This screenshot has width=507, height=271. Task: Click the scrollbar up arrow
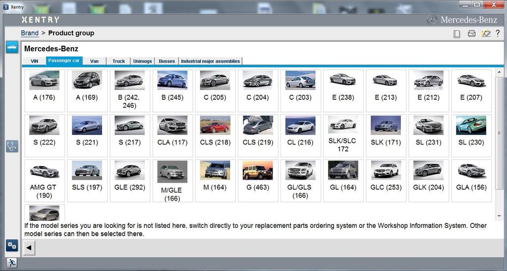click(x=499, y=72)
